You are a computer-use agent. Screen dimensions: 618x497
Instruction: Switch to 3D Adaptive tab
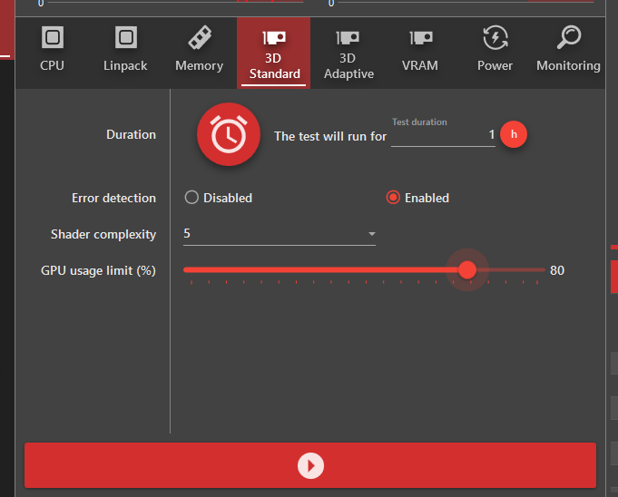pos(348,53)
